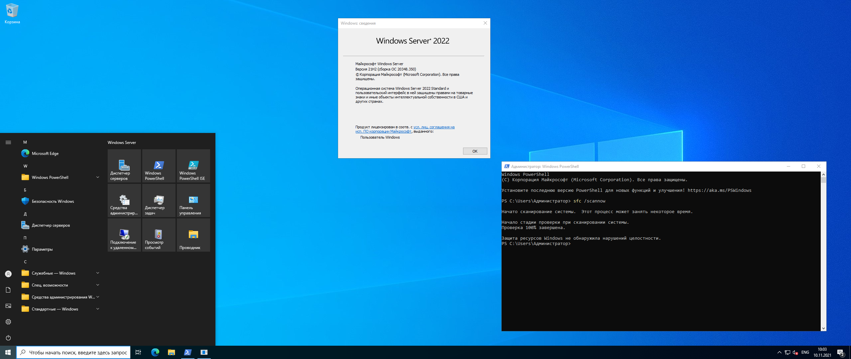
Task: Click the PowerShell scrollbar up arrow
Action: click(x=823, y=175)
